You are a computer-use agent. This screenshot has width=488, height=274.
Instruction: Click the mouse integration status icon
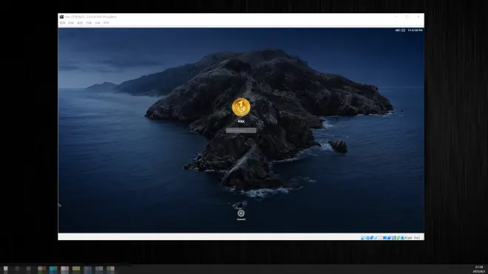pos(402,238)
